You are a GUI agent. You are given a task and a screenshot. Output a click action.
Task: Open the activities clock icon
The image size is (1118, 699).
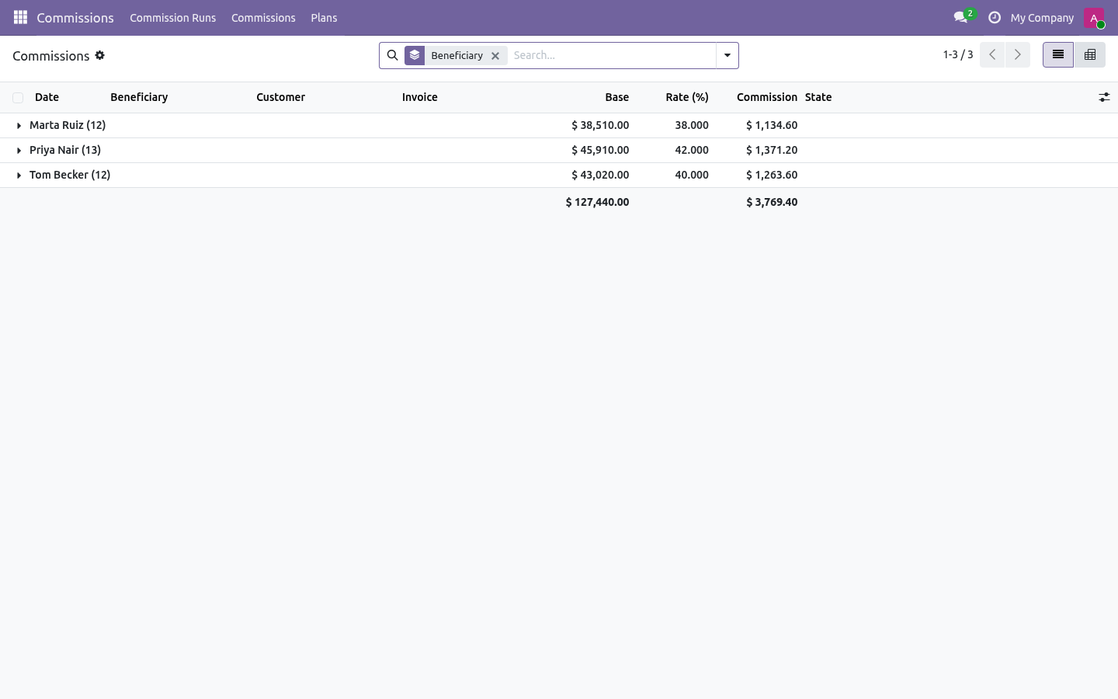pyautogui.click(x=995, y=17)
